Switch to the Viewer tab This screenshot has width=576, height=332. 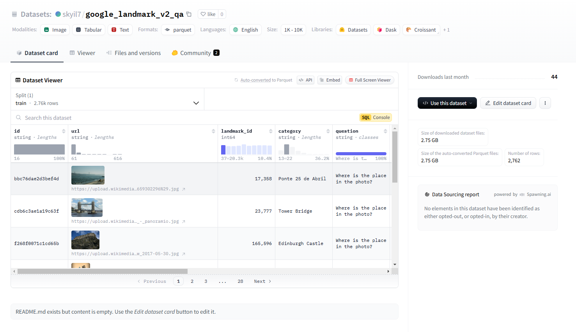[x=82, y=53]
